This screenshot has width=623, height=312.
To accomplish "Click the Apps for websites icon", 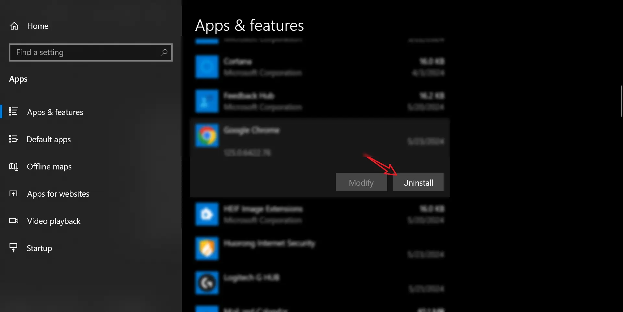I will point(13,194).
